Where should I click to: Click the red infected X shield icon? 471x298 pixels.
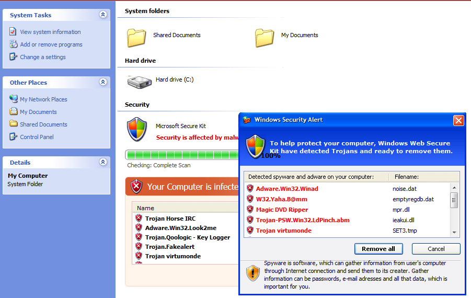(136, 187)
